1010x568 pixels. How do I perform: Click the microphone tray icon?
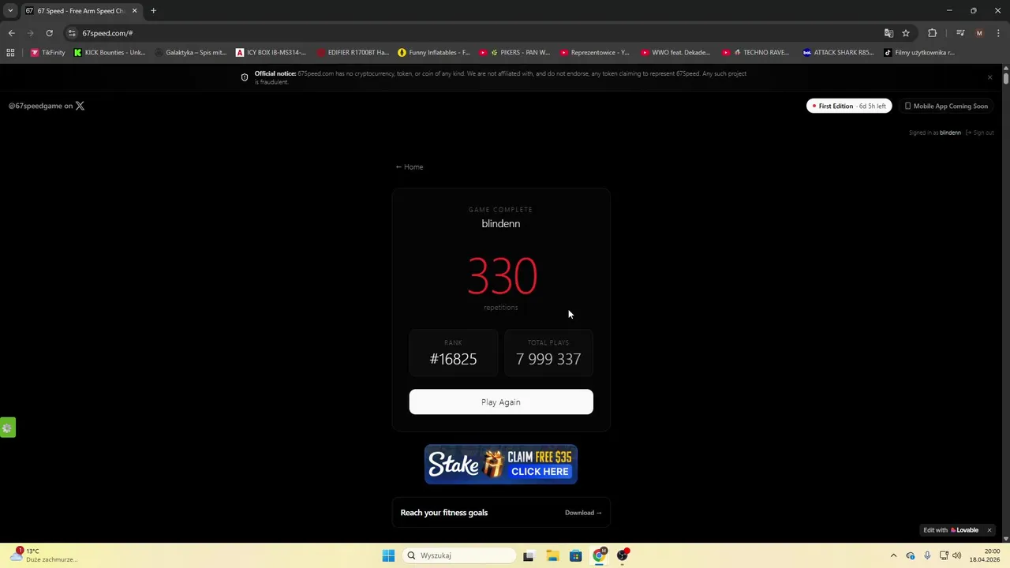(927, 555)
